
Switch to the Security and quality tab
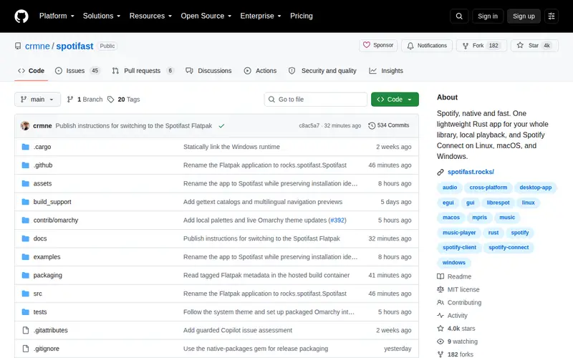pos(322,71)
